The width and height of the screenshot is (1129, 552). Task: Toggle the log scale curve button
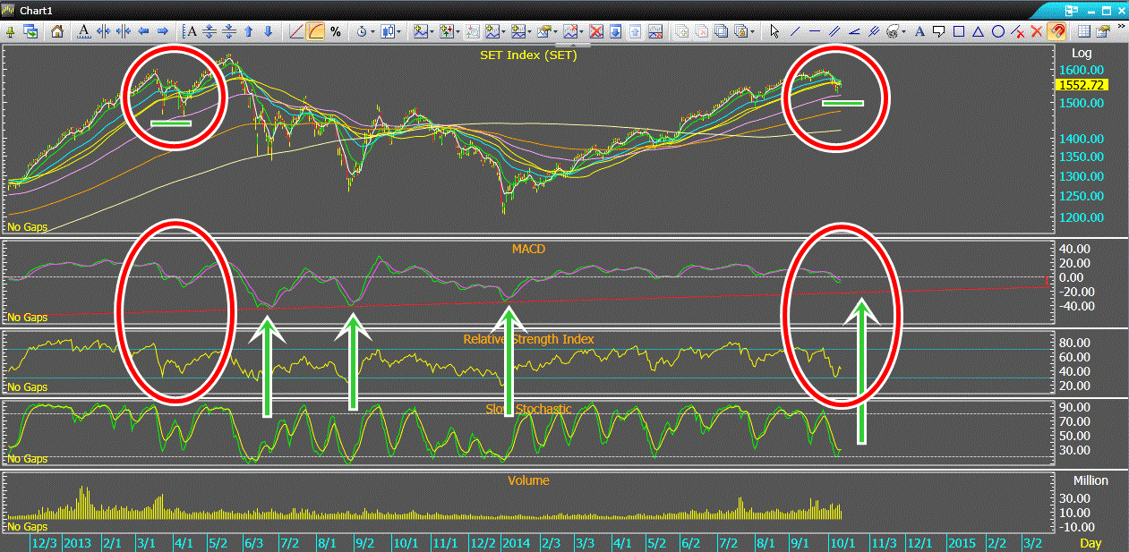316,31
